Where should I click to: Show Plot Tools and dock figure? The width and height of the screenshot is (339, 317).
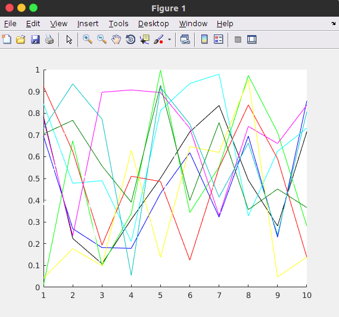252,39
